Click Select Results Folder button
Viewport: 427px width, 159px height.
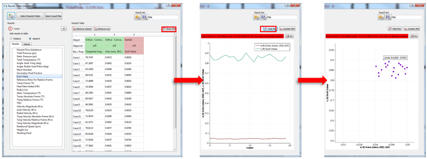tap(30, 16)
